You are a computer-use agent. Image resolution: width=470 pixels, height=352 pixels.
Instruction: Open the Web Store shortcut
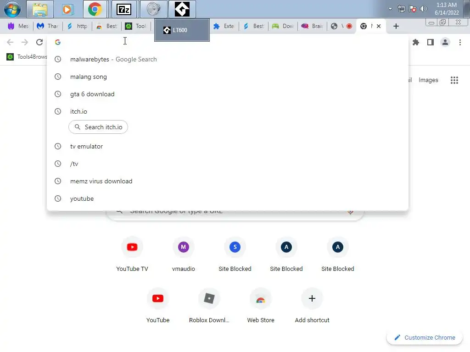point(261,305)
